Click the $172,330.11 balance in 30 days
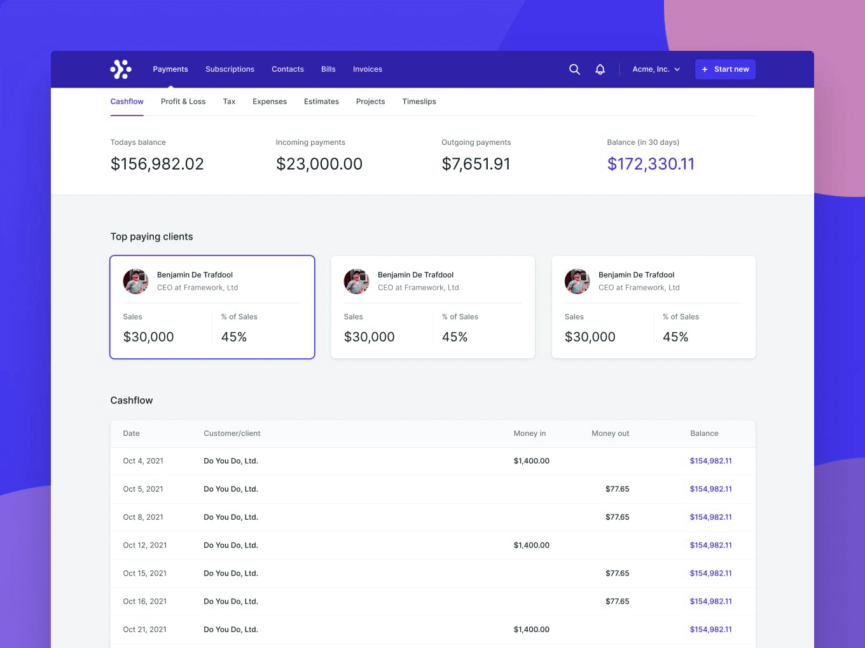865x648 pixels. click(651, 164)
